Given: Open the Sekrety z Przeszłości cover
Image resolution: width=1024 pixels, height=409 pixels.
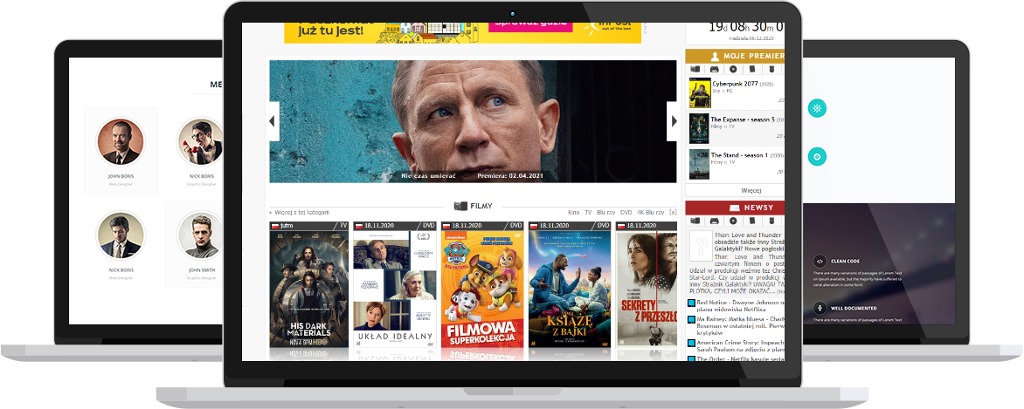Looking at the screenshot, I should point(647,289).
